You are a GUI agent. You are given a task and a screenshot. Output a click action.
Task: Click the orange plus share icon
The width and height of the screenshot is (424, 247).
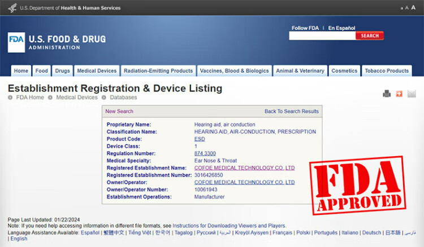[399, 94]
